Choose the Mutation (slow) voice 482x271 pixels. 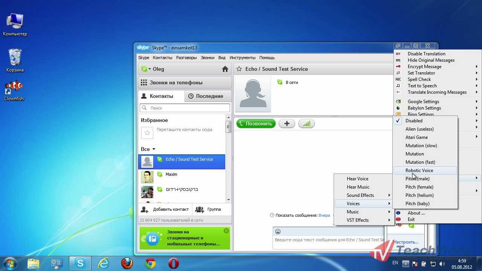pos(426,146)
